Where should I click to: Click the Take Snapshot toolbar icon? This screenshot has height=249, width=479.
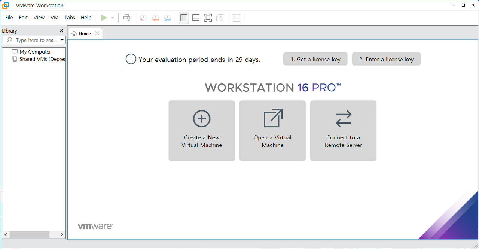point(143,18)
